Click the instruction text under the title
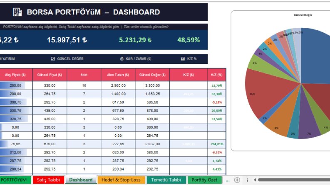 (x=86, y=27)
